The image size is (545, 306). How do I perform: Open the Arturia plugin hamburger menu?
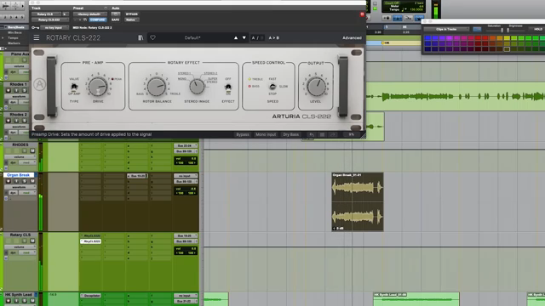click(36, 37)
